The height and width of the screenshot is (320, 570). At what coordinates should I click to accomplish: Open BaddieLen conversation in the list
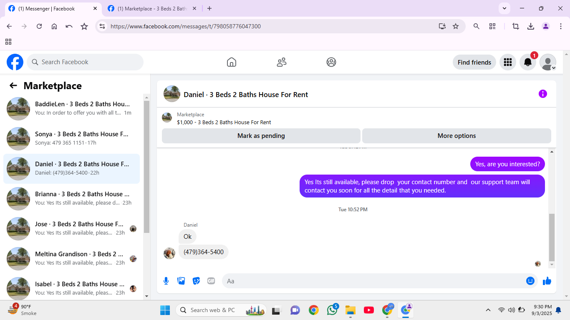(x=72, y=109)
